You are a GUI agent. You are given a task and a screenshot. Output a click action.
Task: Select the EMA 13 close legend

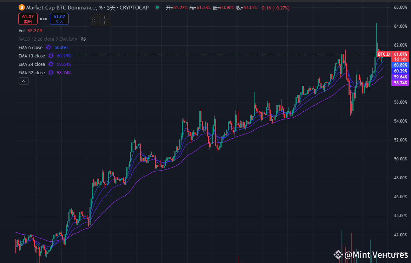pos(32,56)
